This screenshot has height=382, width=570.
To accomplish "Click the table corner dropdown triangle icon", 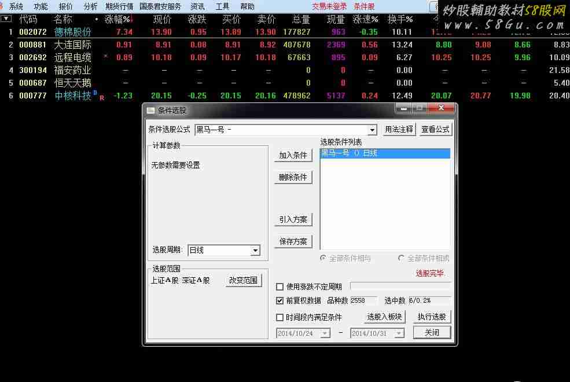I will [x=6, y=19].
